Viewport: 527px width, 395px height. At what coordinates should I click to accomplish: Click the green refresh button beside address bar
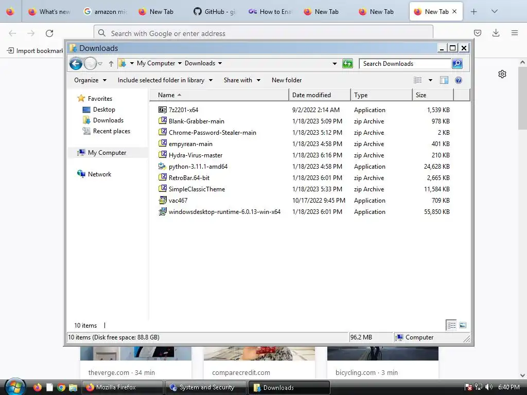click(347, 63)
